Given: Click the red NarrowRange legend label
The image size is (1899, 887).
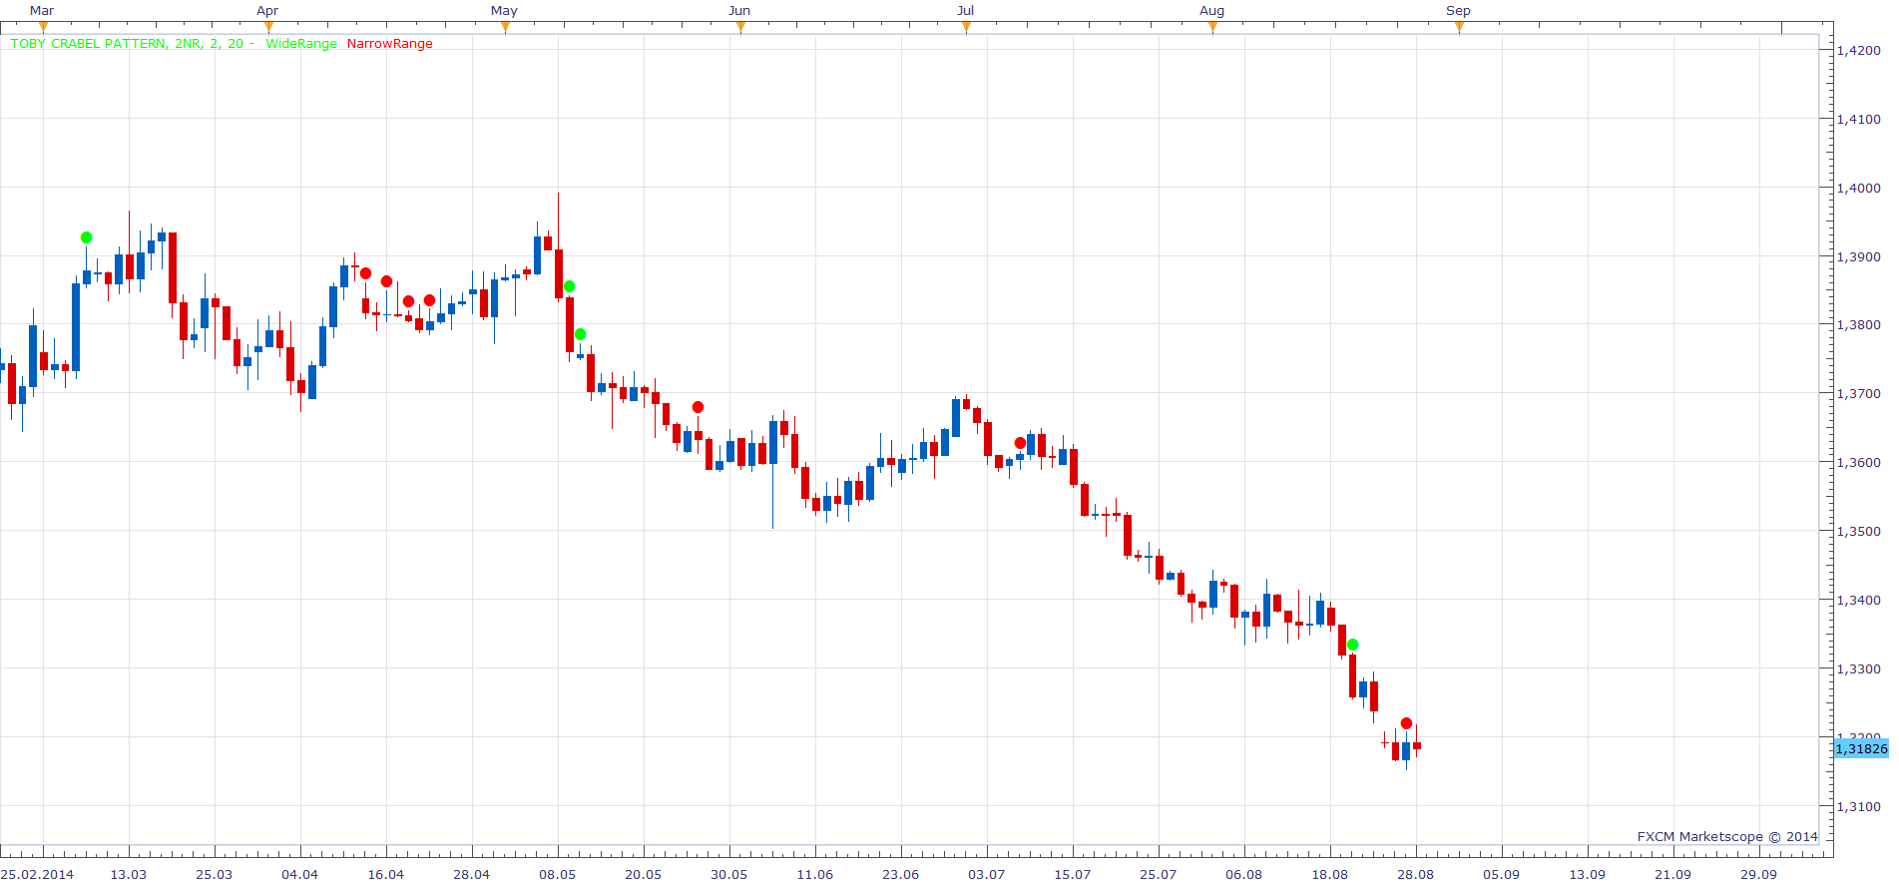Looking at the screenshot, I should pyautogui.click(x=390, y=44).
